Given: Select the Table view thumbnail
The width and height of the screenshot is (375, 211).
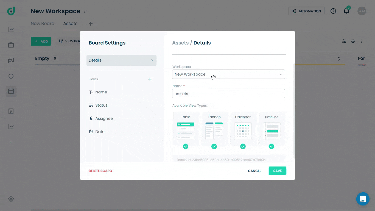Looking at the screenshot, I should click(x=186, y=131).
